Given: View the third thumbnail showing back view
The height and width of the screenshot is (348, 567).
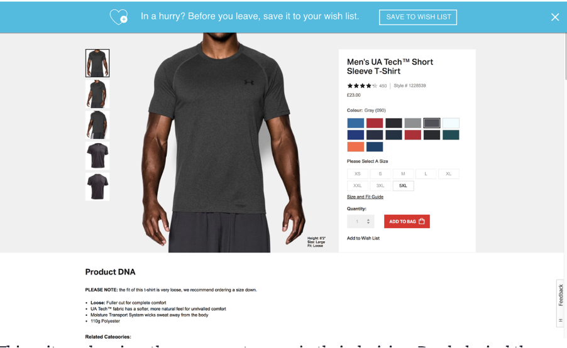Looking at the screenshot, I should [x=97, y=125].
